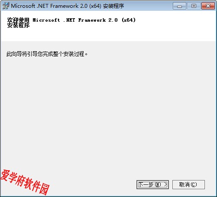Click the empty title bar area left of minimize

point(148,6)
